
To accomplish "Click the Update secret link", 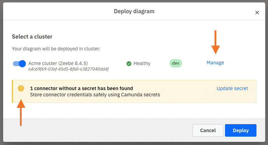I will 232,88.
